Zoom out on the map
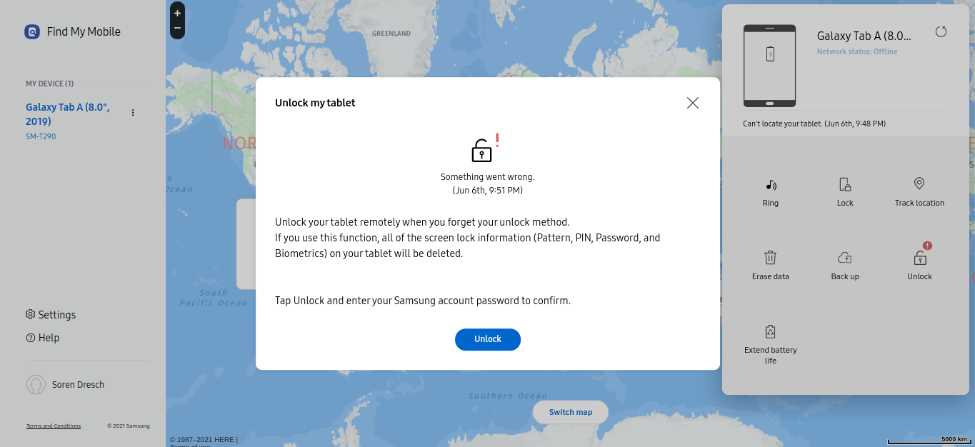Image resolution: width=975 pixels, height=447 pixels. pyautogui.click(x=176, y=27)
